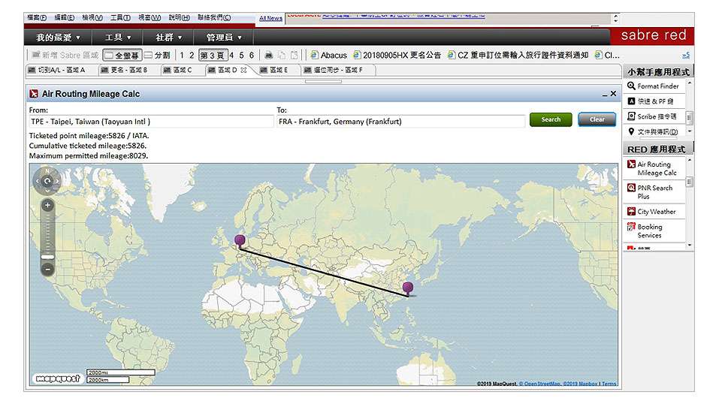The image size is (716, 404).
Task: Open the 快速 & PF 鍵 helper
Action: click(650, 101)
